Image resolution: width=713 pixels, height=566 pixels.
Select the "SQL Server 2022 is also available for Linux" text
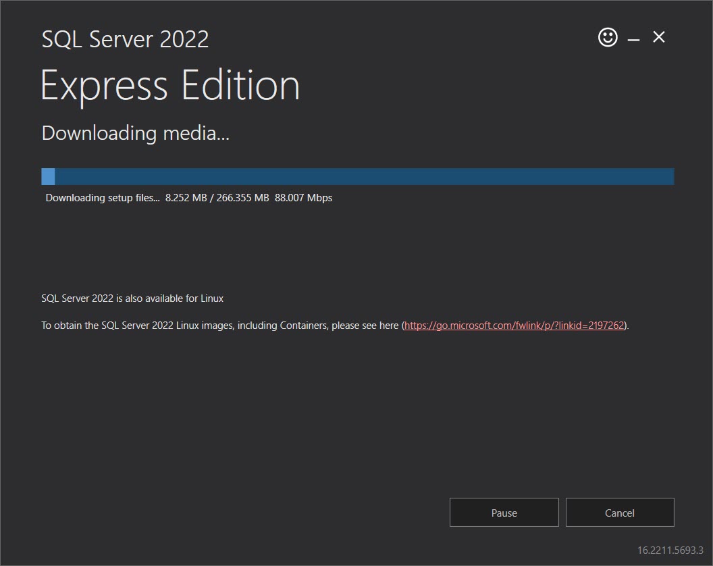pos(132,298)
